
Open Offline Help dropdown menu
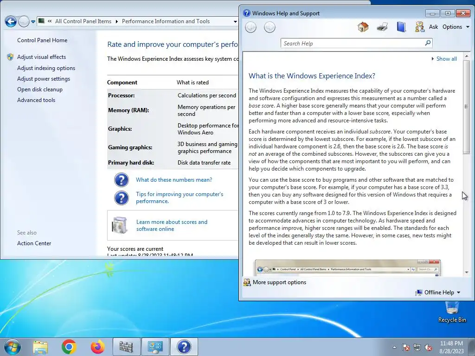coord(438,292)
